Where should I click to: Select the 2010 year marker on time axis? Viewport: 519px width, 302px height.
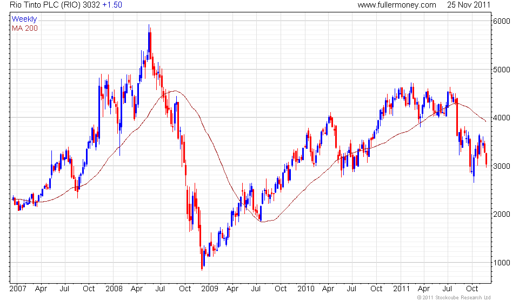306,289
